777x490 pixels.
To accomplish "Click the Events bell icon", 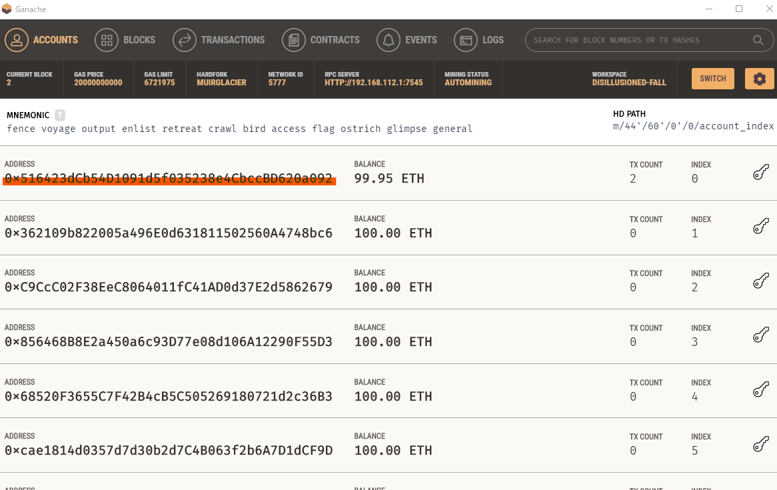I will [388, 40].
